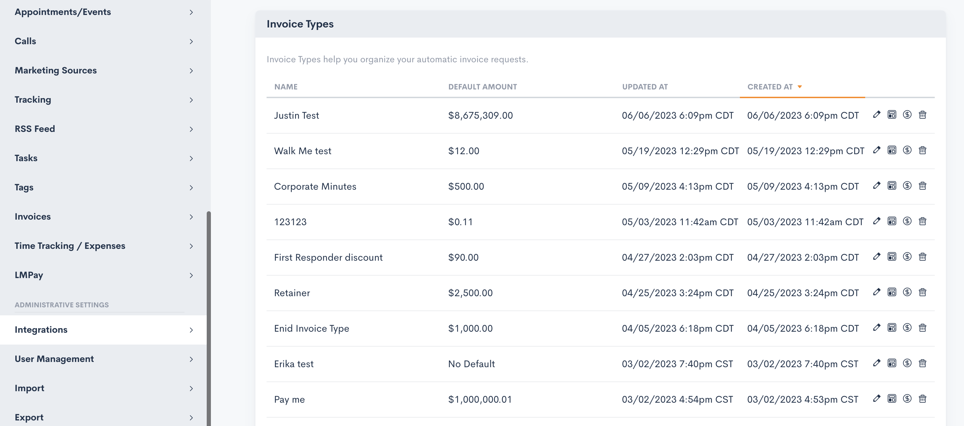Open layout icon for Erika test row
The height and width of the screenshot is (426, 964).
tap(892, 363)
